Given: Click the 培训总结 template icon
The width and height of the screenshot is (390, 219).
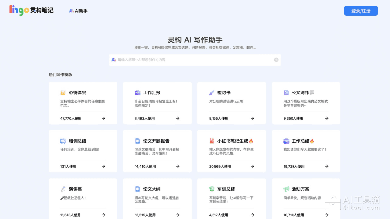Looking at the screenshot, I should click(63, 141).
